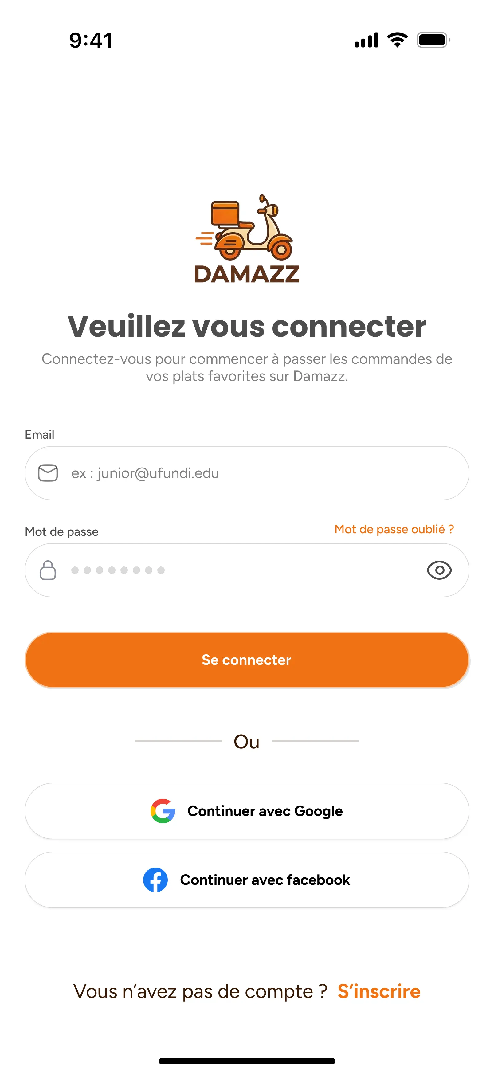Click the Google logo icon
494x1074 pixels.
[x=163, y=811]
